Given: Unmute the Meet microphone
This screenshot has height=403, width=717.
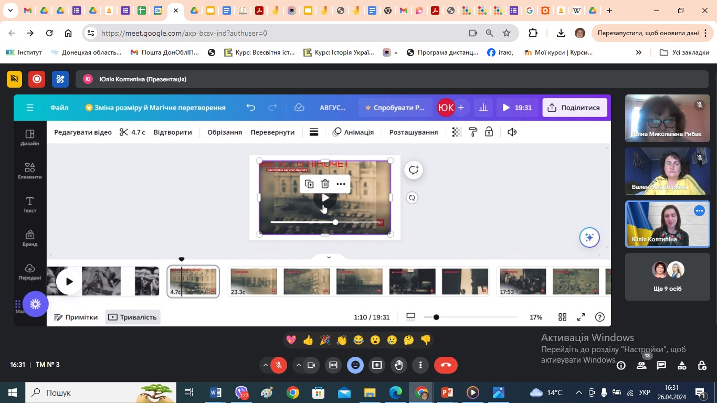Looking at the screenshot, I should point(279,365).
